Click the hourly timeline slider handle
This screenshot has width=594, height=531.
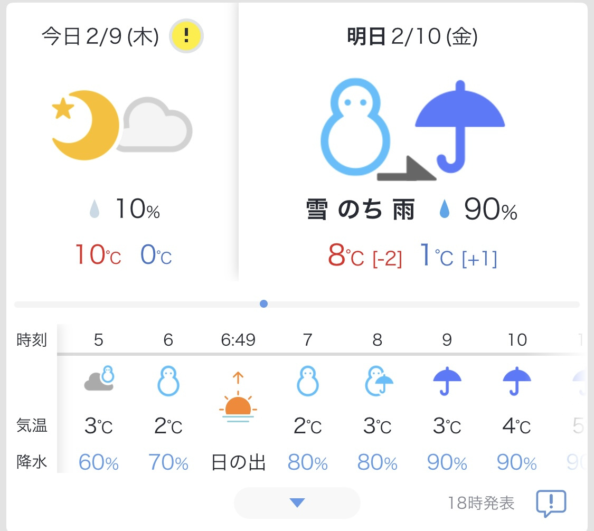coord(264,304)
